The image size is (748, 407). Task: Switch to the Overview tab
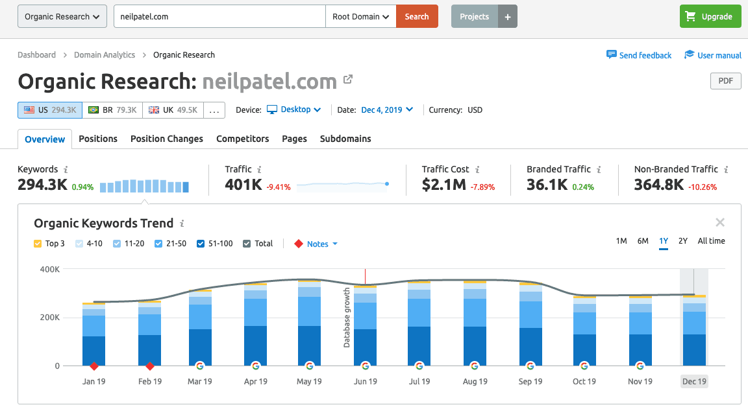click(45, 139)
